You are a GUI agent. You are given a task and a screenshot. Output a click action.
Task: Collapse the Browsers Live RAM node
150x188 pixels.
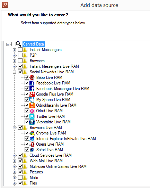pos(14,128)
